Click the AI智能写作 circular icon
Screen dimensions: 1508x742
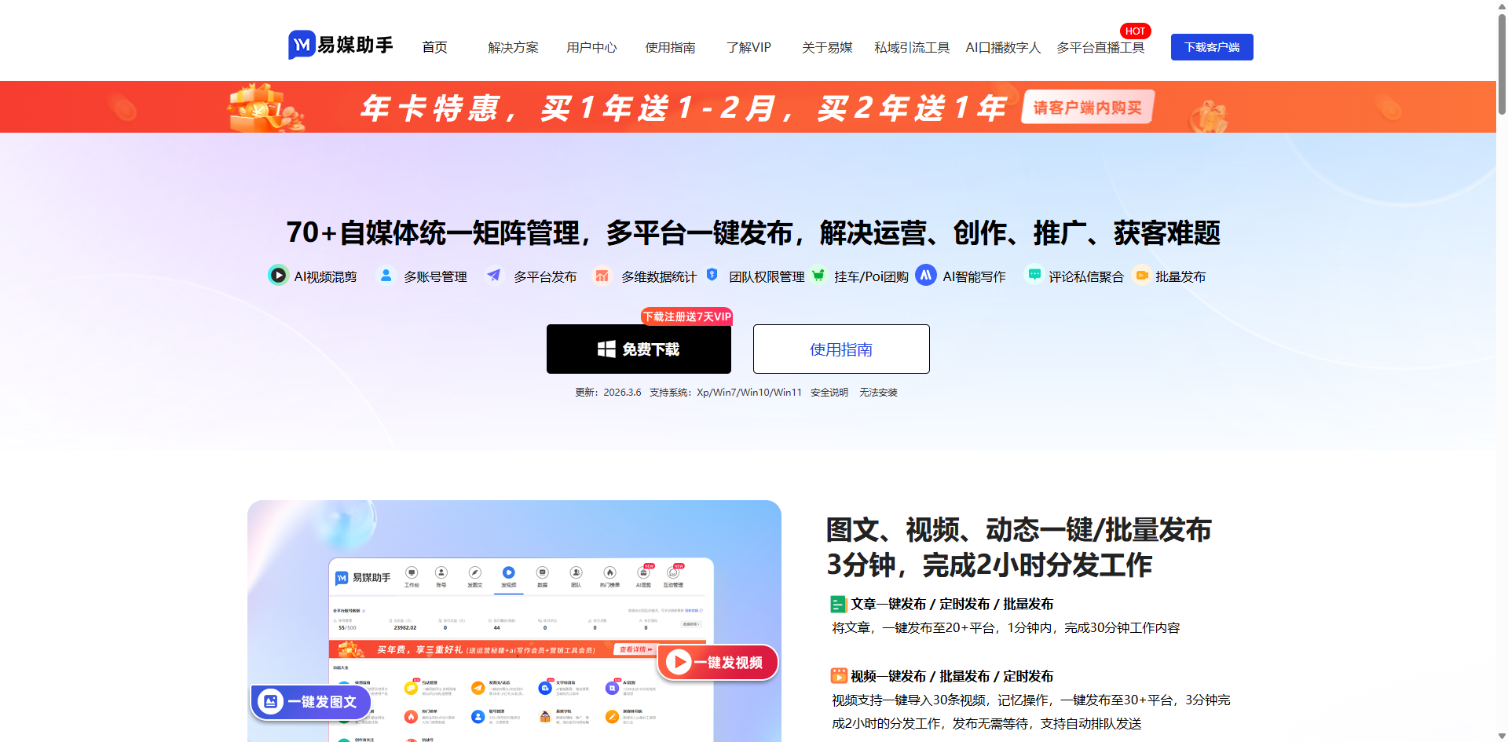926,276
